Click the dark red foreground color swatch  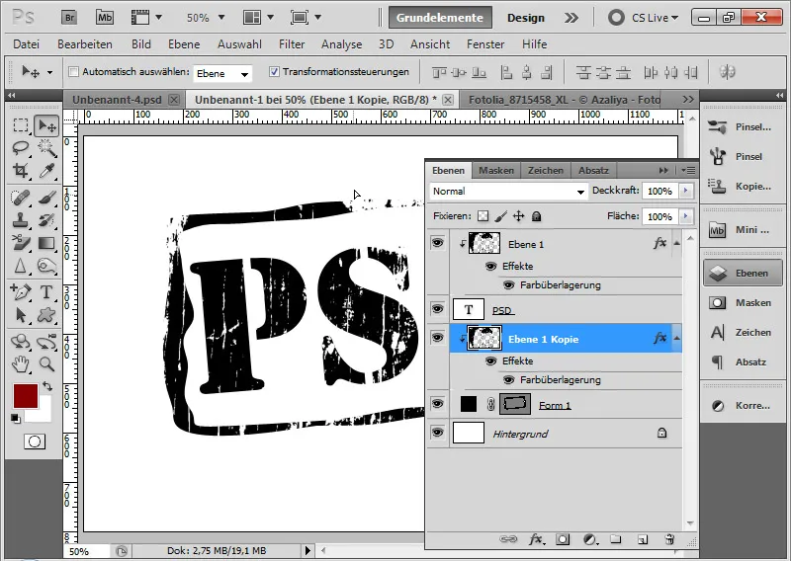point(26,396)
